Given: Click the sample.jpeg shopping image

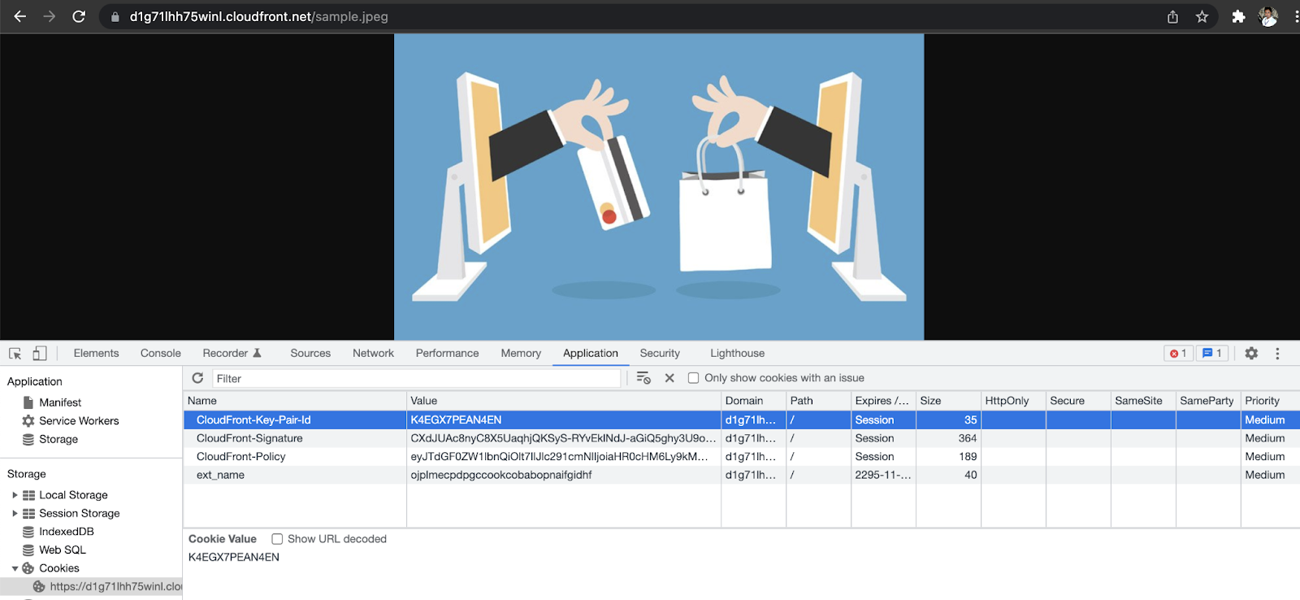Looking at the screenshot, I should point(659,187).
